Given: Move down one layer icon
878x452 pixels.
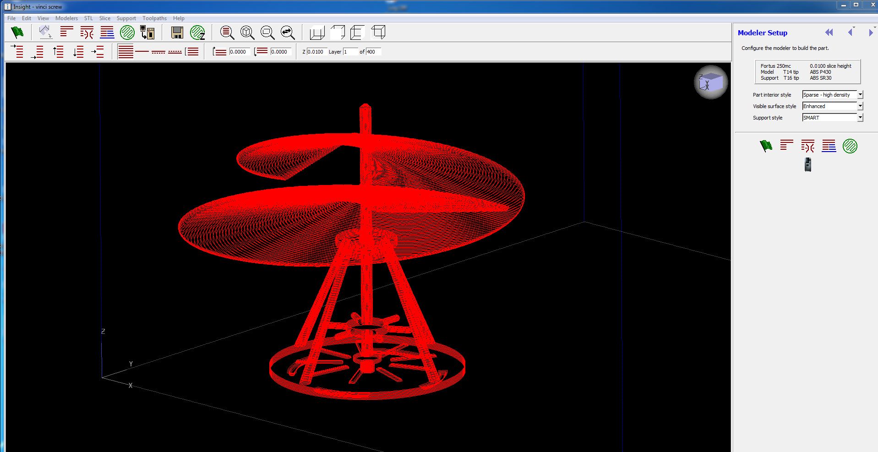Looking at the screenshot, I should coord(78,51).
